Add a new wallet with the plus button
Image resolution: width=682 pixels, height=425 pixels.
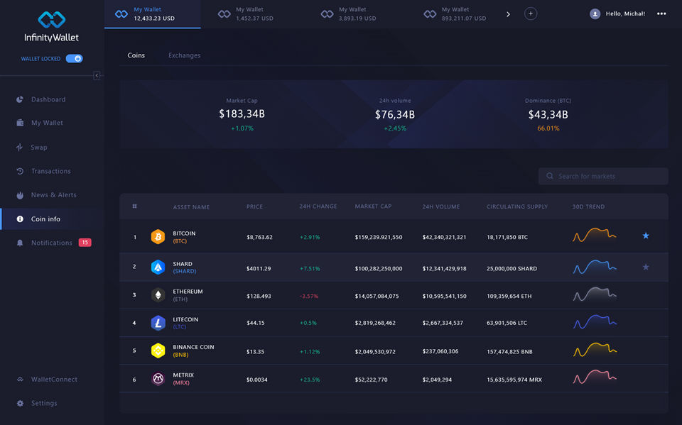tap(530, 14)
